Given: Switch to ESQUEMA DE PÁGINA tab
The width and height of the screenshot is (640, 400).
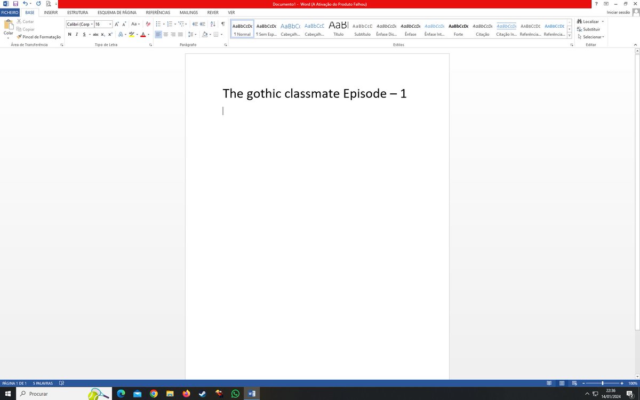Looking at the screenshot, I should tap(117, 12).
